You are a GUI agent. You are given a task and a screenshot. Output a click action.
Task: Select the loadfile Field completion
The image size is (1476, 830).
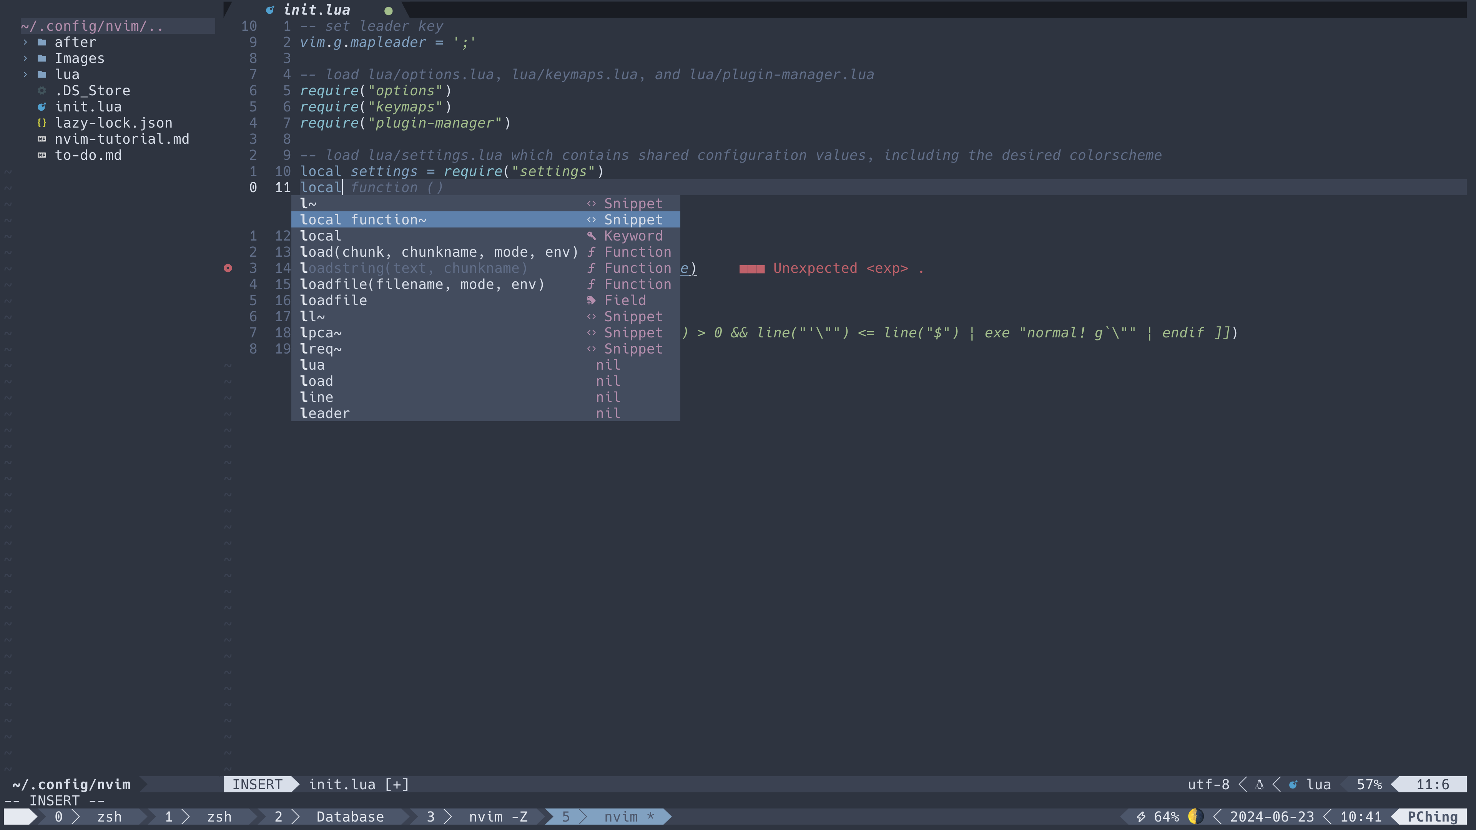tap(485, 300)
